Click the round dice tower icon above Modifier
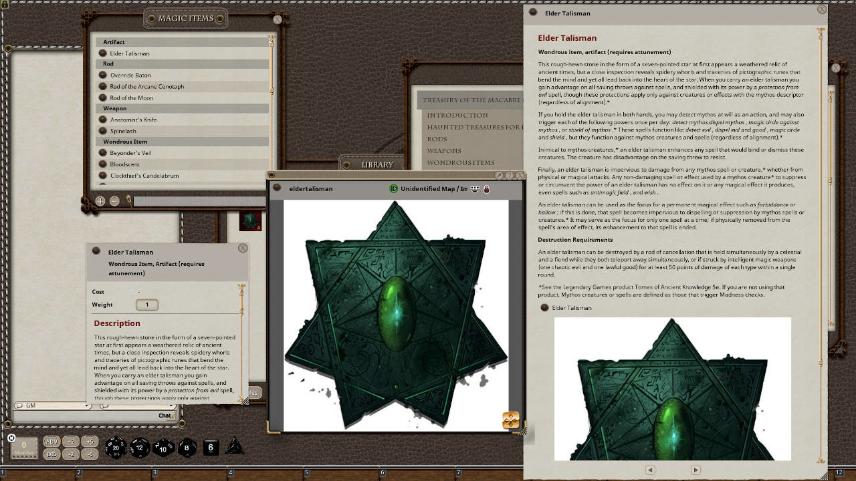This screenshot has height=481, width=856. 11,438
